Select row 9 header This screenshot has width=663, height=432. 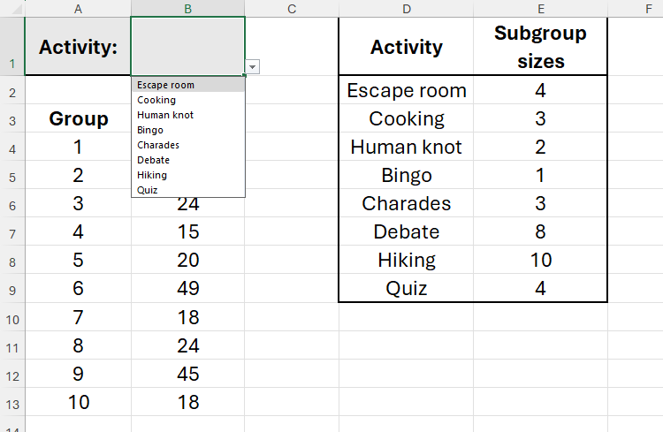click(11, 288)
